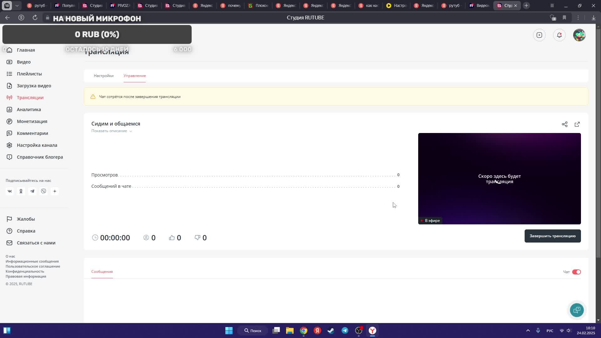This screenshot has height=338, width=601.
Task: Open the Главная sidebar item
Action: [x=21, y=50]
